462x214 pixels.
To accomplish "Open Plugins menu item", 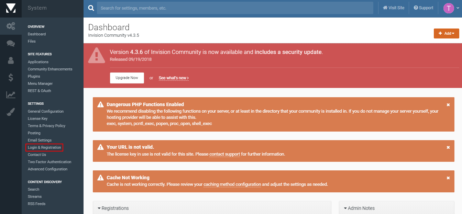I will (34, 76).
